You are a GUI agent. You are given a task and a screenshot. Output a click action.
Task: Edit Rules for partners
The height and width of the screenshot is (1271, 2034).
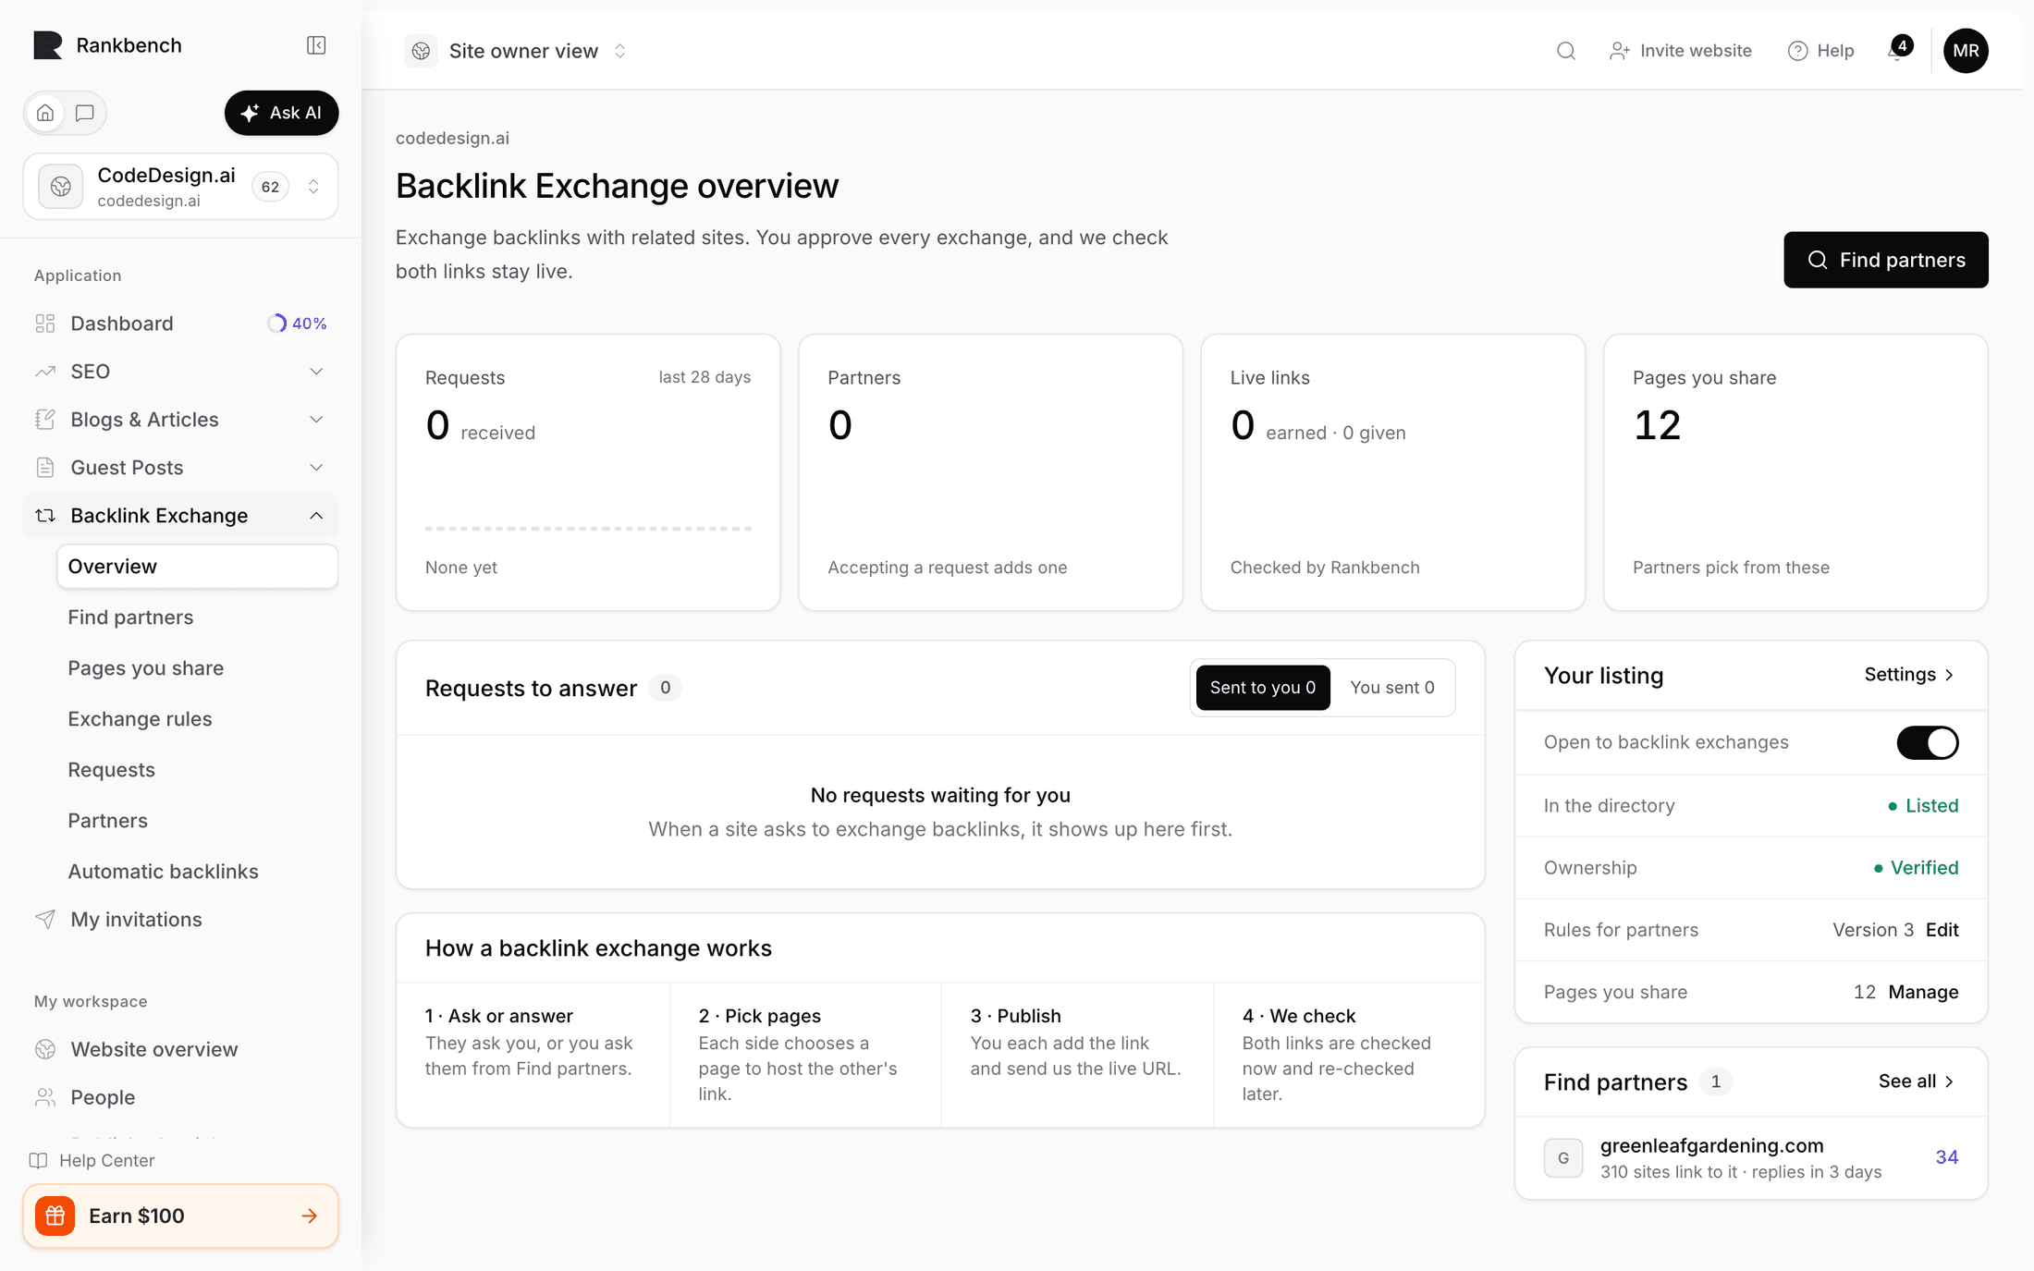[1942, 930]
